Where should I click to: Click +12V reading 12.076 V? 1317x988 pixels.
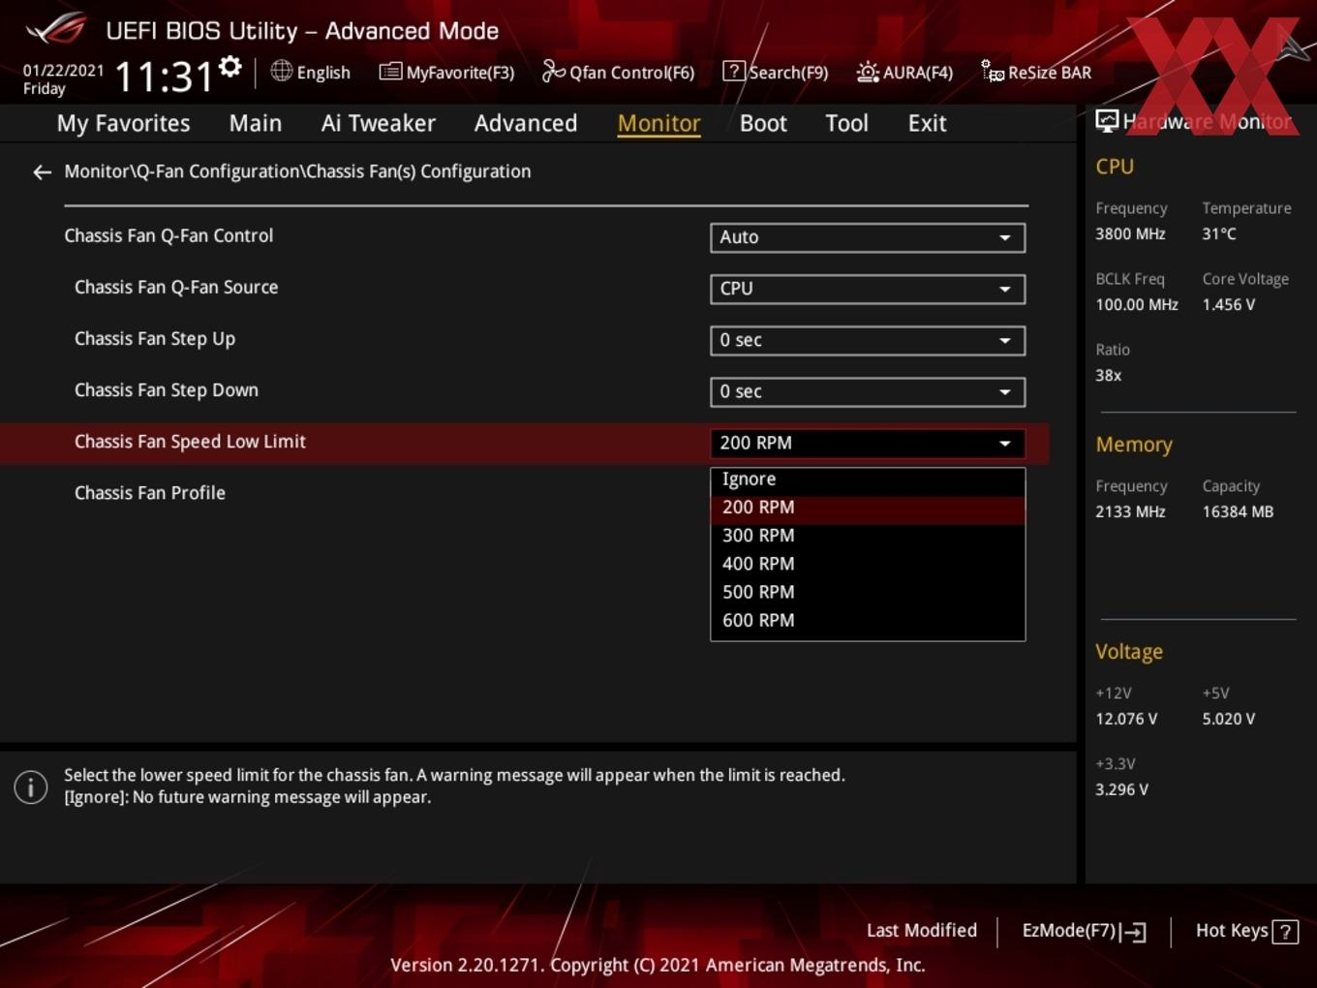click(x=1126, y=720)
